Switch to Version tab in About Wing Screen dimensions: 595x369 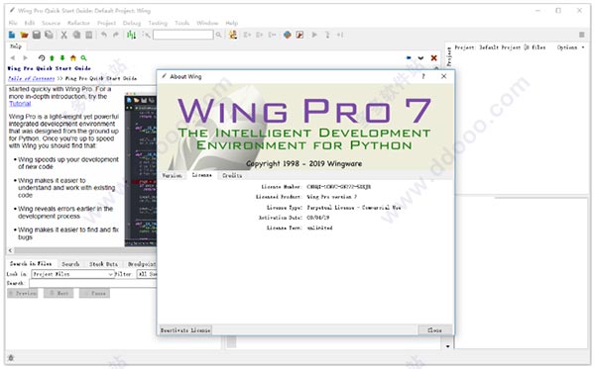pyautogui.click(x=172, y=176)
